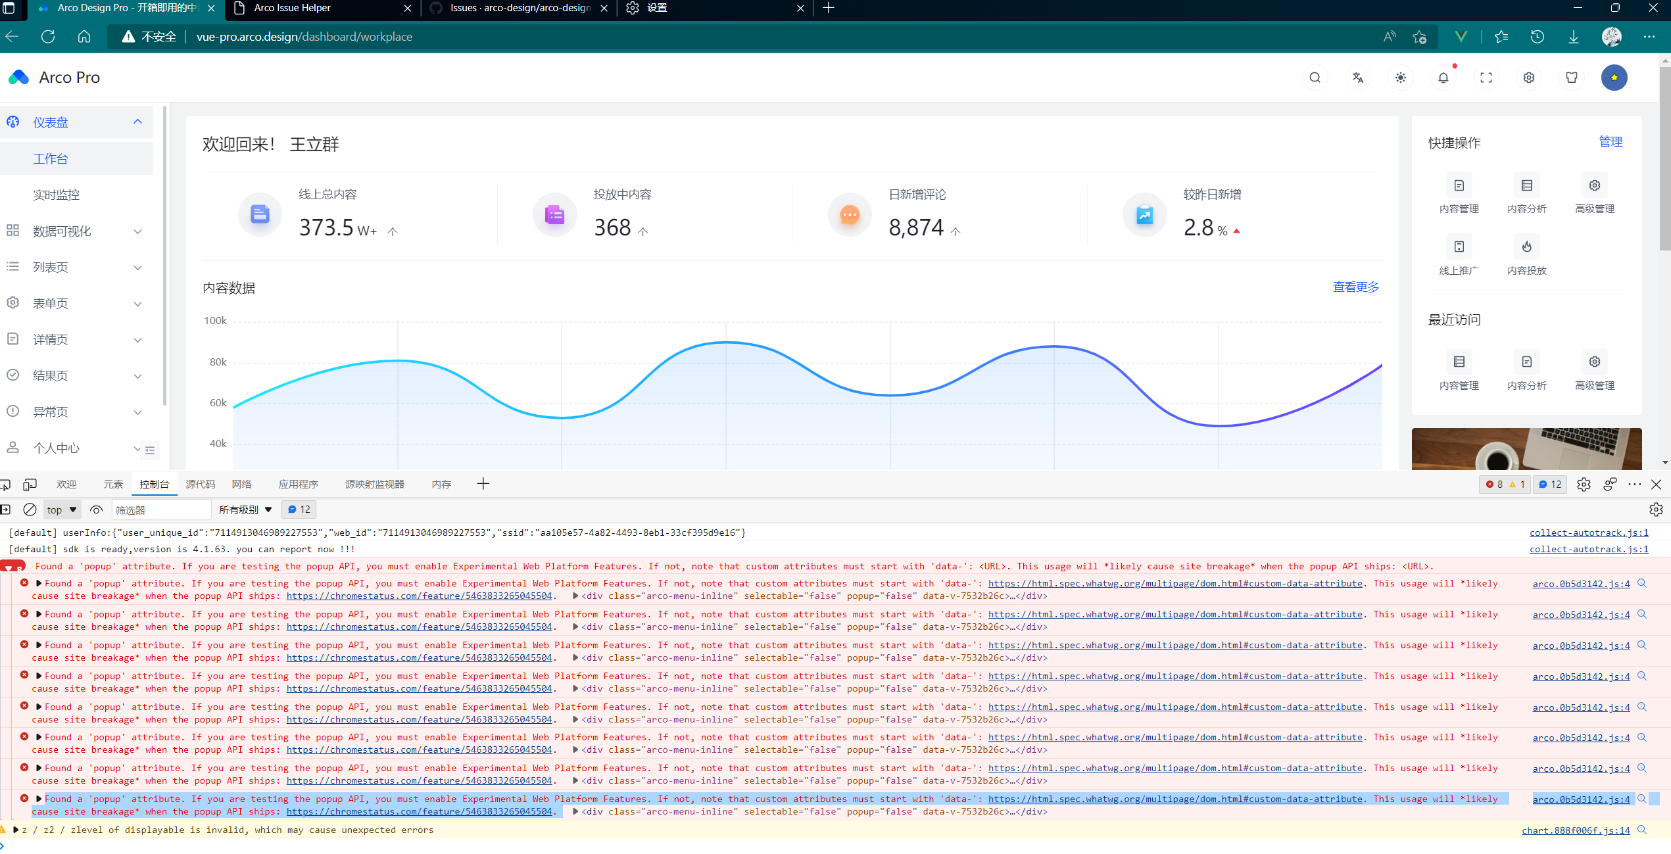
Task: Click the 不安全 site security warning
Action: click(x=149, y=37)
